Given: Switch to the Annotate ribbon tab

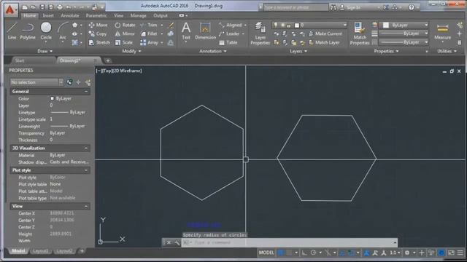Looking at the screenshot, I should [x=70, y=15].
